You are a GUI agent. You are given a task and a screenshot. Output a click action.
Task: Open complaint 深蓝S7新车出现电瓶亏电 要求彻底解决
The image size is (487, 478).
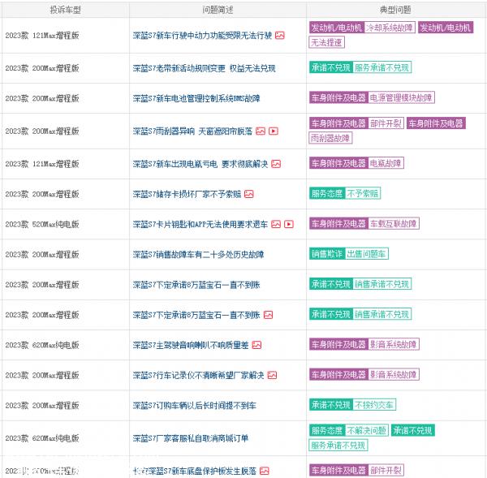(x=200, y=164)
